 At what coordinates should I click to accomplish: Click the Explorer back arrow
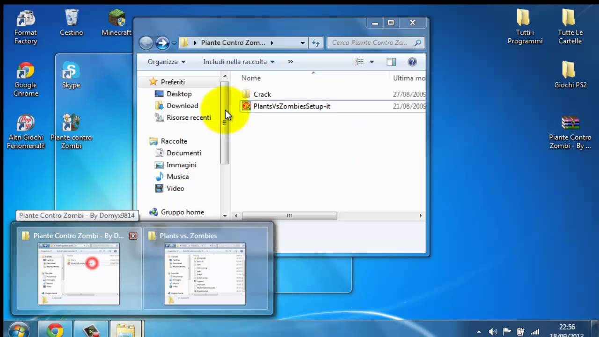(146, 43)
